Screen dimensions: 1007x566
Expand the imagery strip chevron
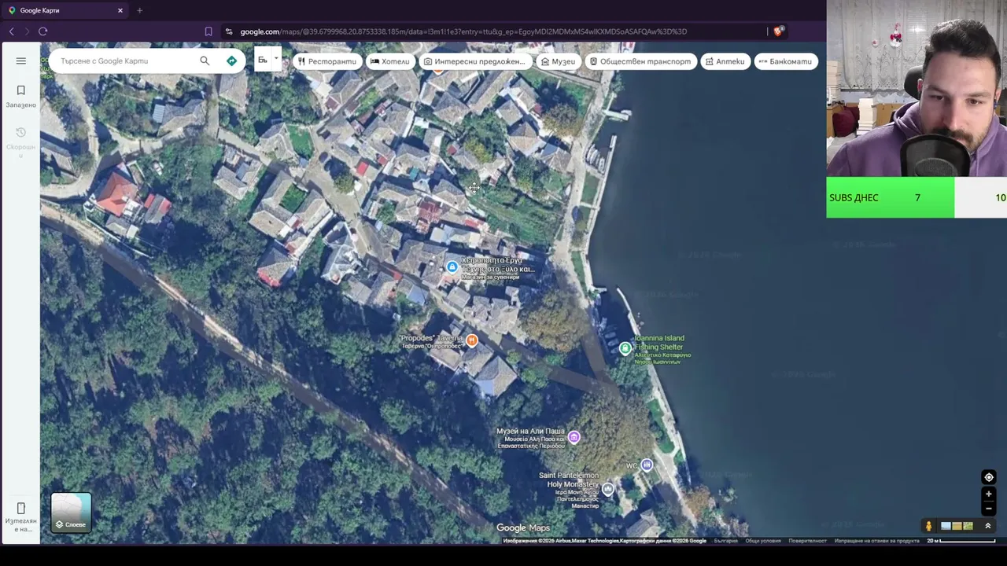click(988, 526)
